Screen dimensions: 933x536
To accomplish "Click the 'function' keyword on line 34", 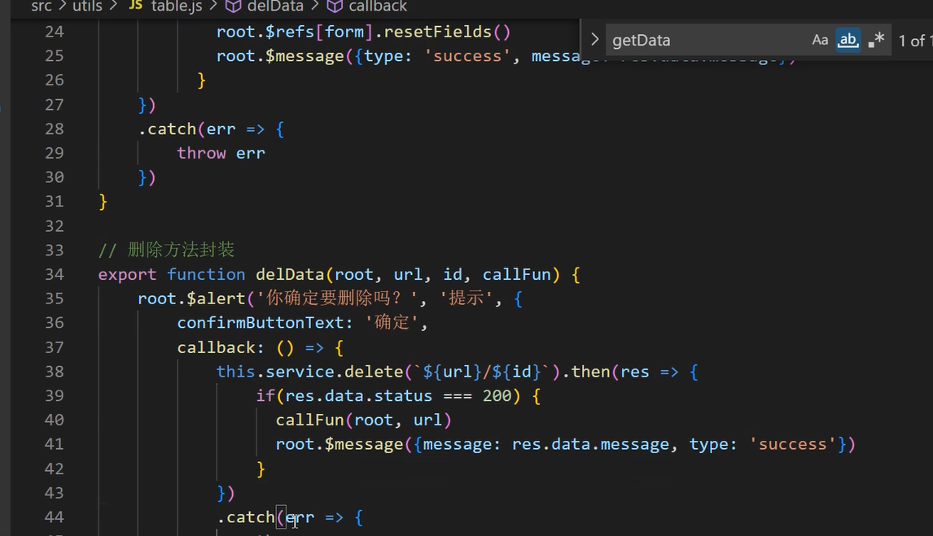I will click(206, 275).
